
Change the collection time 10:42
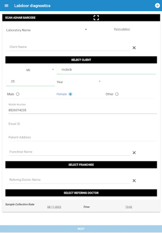pos(129,207)
